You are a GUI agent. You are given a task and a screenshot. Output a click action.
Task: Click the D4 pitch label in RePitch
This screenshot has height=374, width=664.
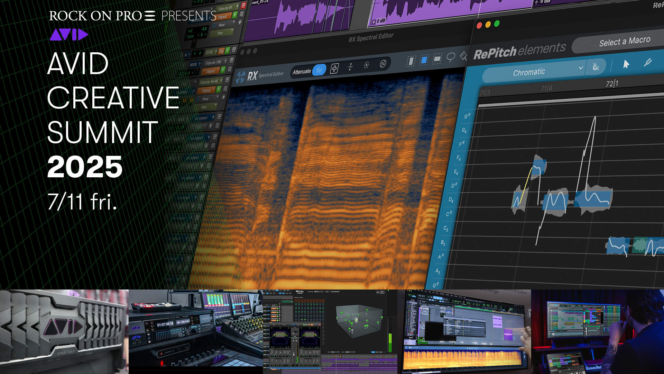pos(451,200)
